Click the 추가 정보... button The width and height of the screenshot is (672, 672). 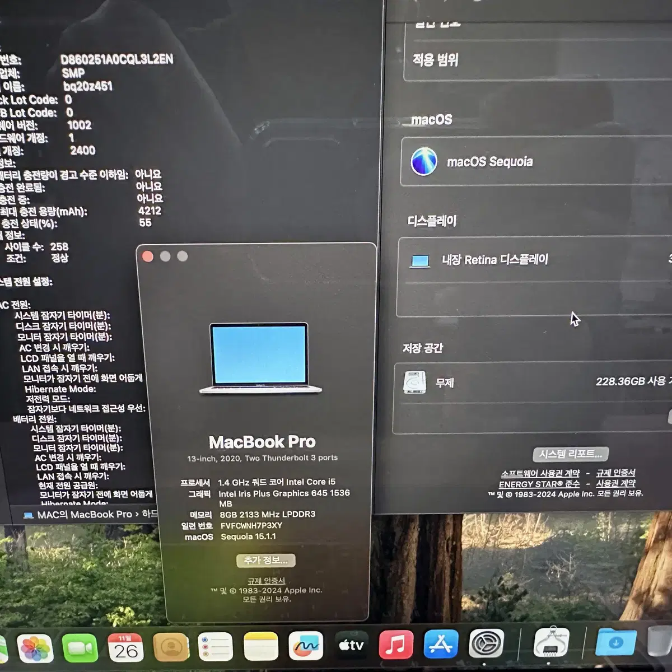pos(266,560)
